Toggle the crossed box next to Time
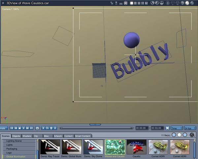 point(167,128)
